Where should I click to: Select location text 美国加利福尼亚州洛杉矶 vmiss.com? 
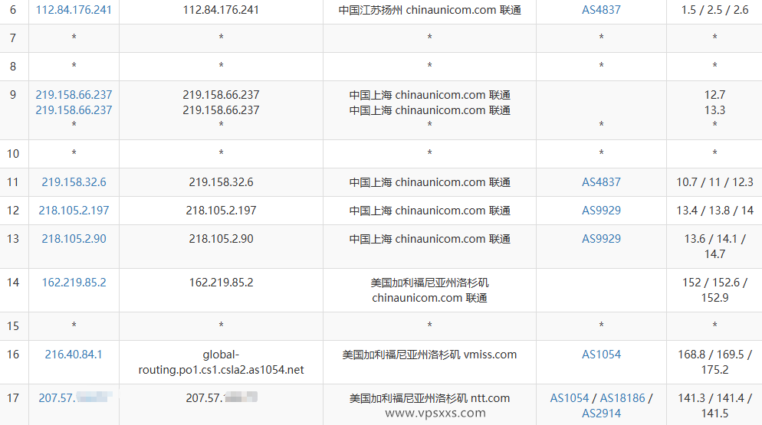click(x=429, y=355)
